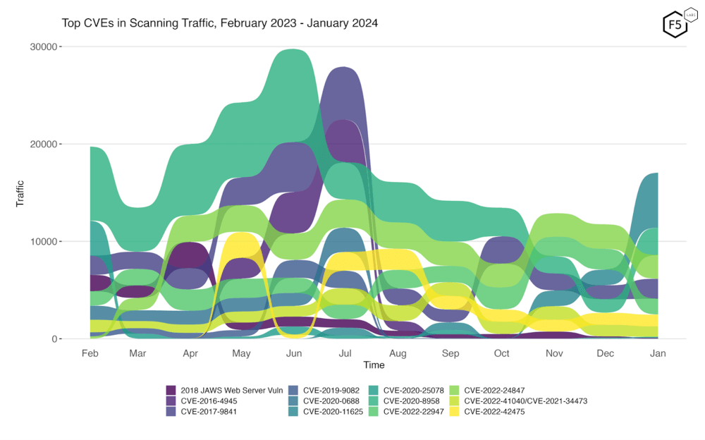The image size is (705, 440).
Task: Select the CVE-2022-22947 legend text
Action: click(x=413, y=412)
